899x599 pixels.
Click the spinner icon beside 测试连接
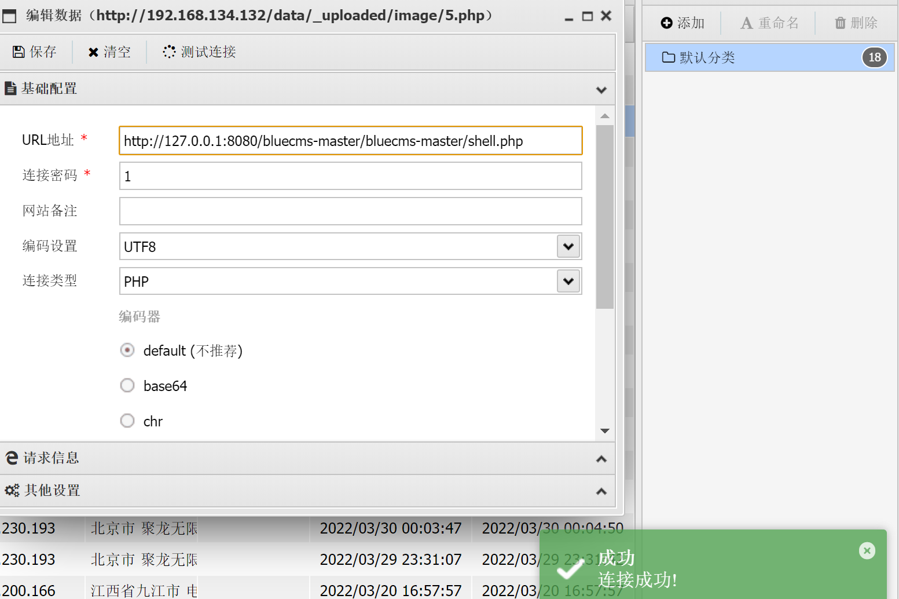[x=169, y=52]
